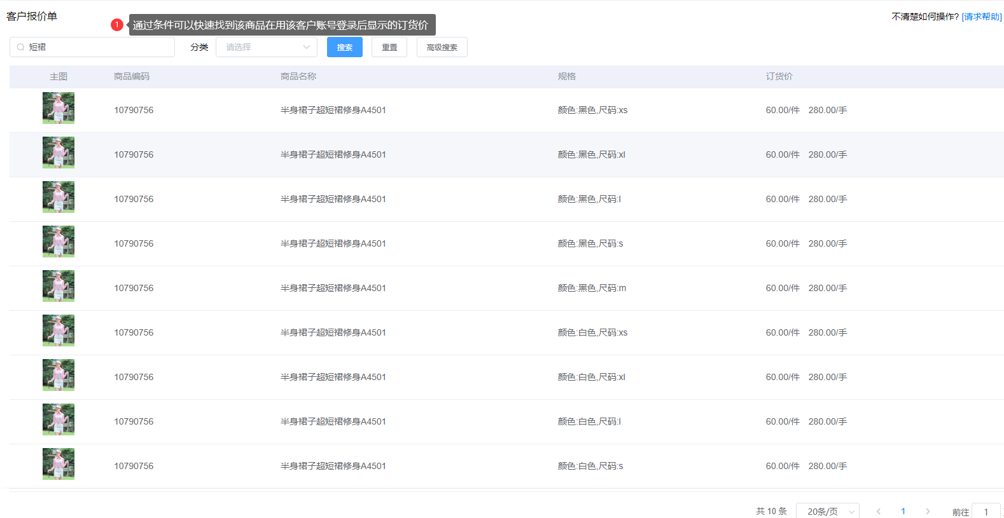Go to next page arrow
Screen dimensions: 1004x518
(928, 511)
